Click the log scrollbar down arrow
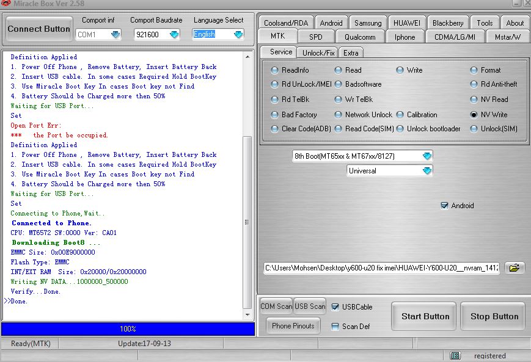531x362 pixels. click(x=247, y=314)
